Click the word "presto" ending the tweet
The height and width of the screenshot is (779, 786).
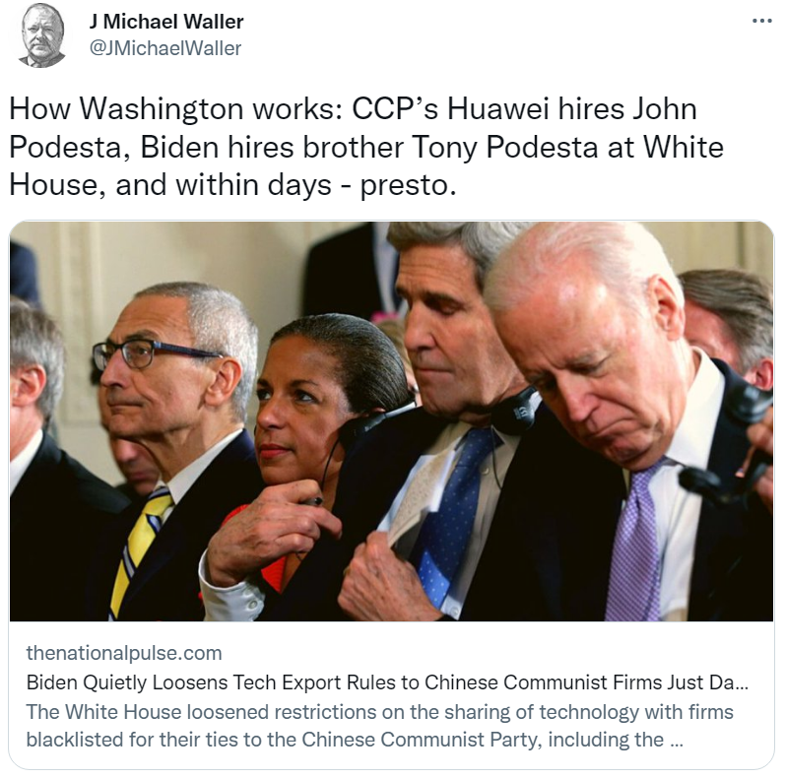click(408, 186)
